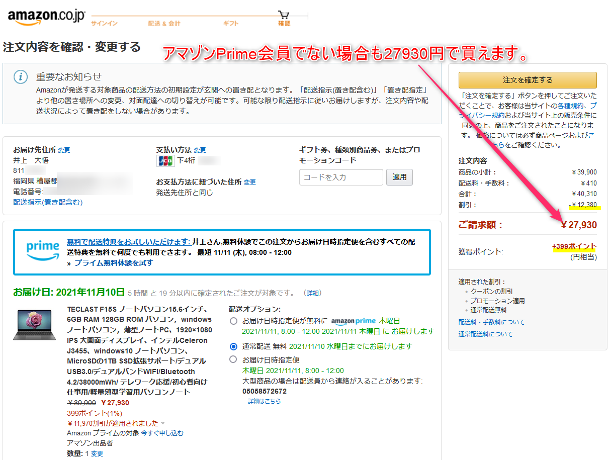This screenshot has height=460, width=611.
Task: Click 変更 next to お届け先住所
Action: point(64,150)
